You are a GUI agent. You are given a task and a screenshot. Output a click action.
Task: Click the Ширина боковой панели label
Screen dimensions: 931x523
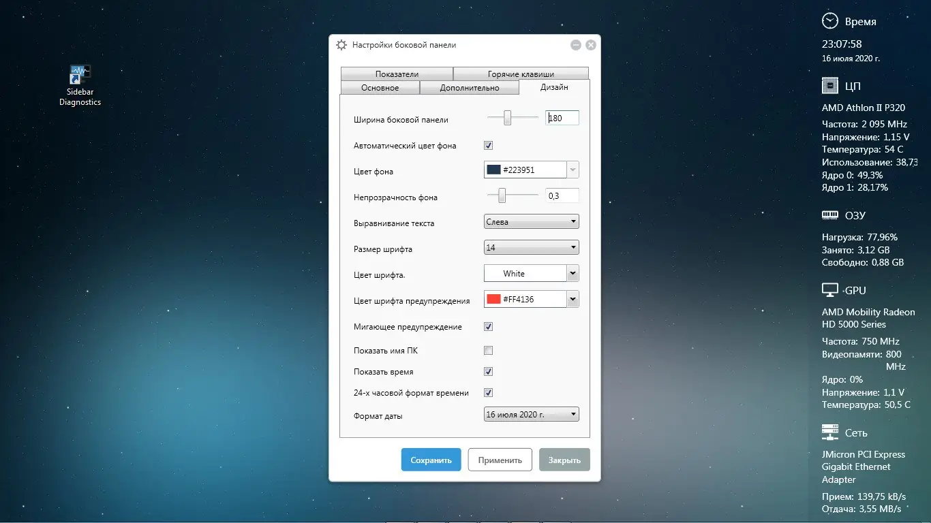tap(401, 120)
